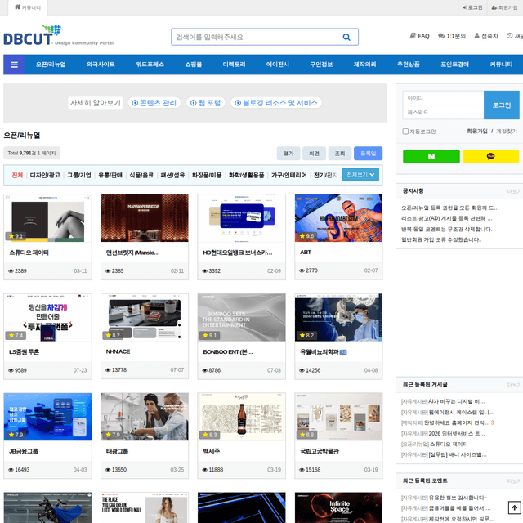The height and width of the screenshot is (523, 523).
Task: Open 접속자 from the header
Action: [x=486, y=36]
